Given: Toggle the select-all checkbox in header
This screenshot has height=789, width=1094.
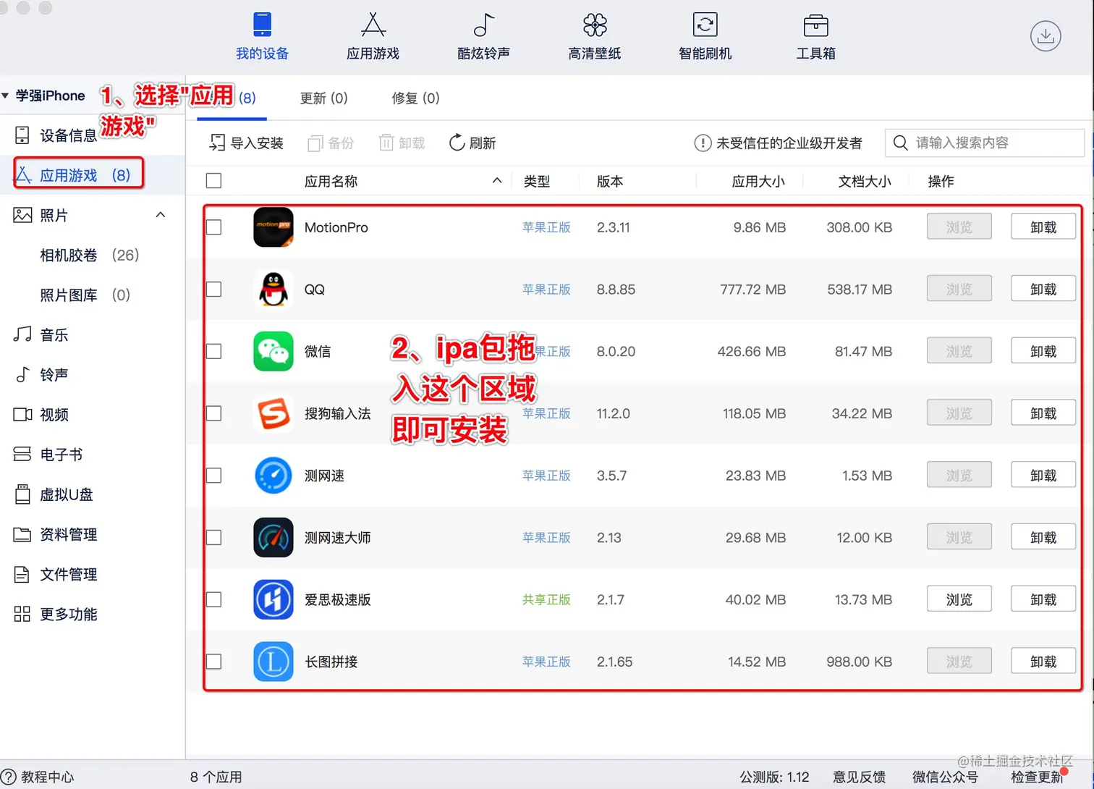Looking at the screenshot, I should pos(213,181).
